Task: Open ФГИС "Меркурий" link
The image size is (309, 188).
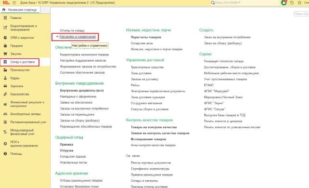Action: pyautogui.click(x=217, y=91)
